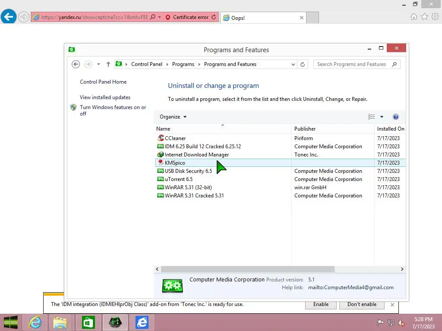Click Control Panel in breadcrumb path
This screenshot has width=442, height=331.
click(147, 64)
